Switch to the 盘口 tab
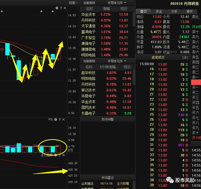The width and height of the screenshot is (201, 189). tap(143, 11)
